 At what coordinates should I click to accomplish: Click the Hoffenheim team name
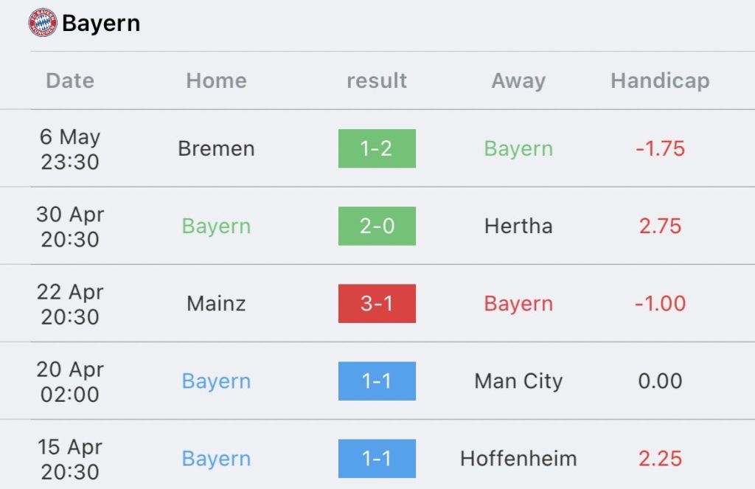[518, 459]
